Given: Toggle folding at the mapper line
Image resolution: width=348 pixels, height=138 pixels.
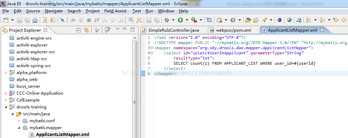Looking at the screenshot, I should click(x=151, y=48).
